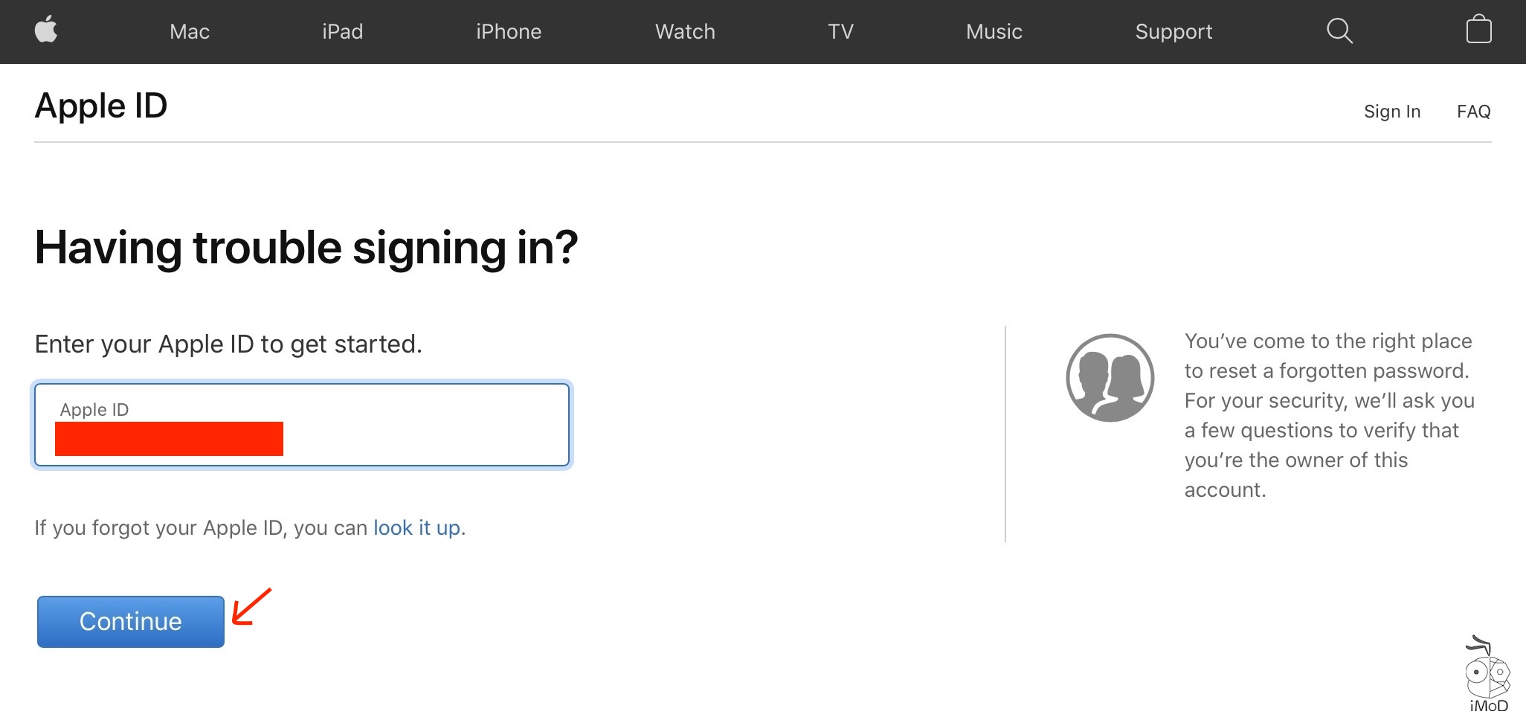Click the Apple logo in navigation bar
The image size is (1526, 726).
coord(46,30)
